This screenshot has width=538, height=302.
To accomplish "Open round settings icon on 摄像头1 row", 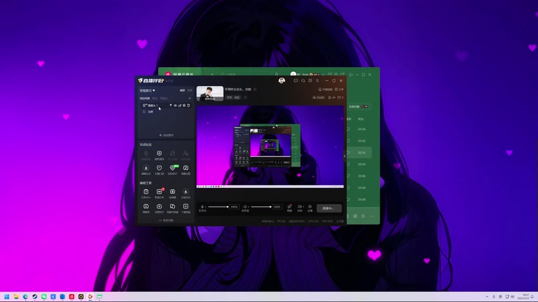I will click(x=184, y=105).
